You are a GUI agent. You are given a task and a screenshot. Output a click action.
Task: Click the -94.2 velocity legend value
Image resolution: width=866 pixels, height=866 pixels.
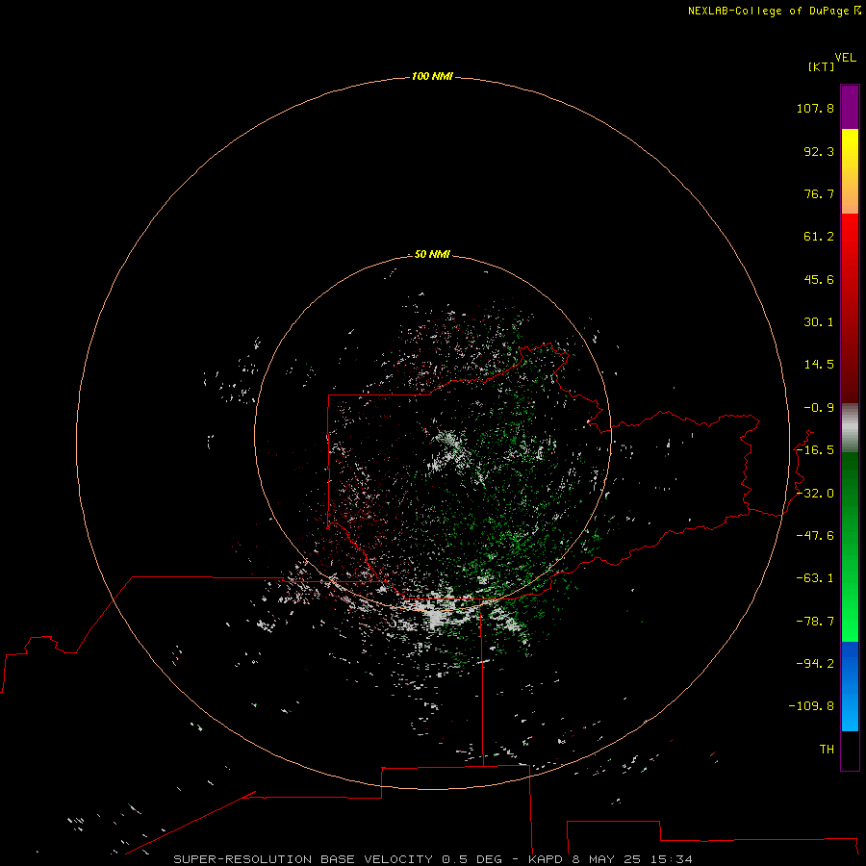click(x=815, y=663)
